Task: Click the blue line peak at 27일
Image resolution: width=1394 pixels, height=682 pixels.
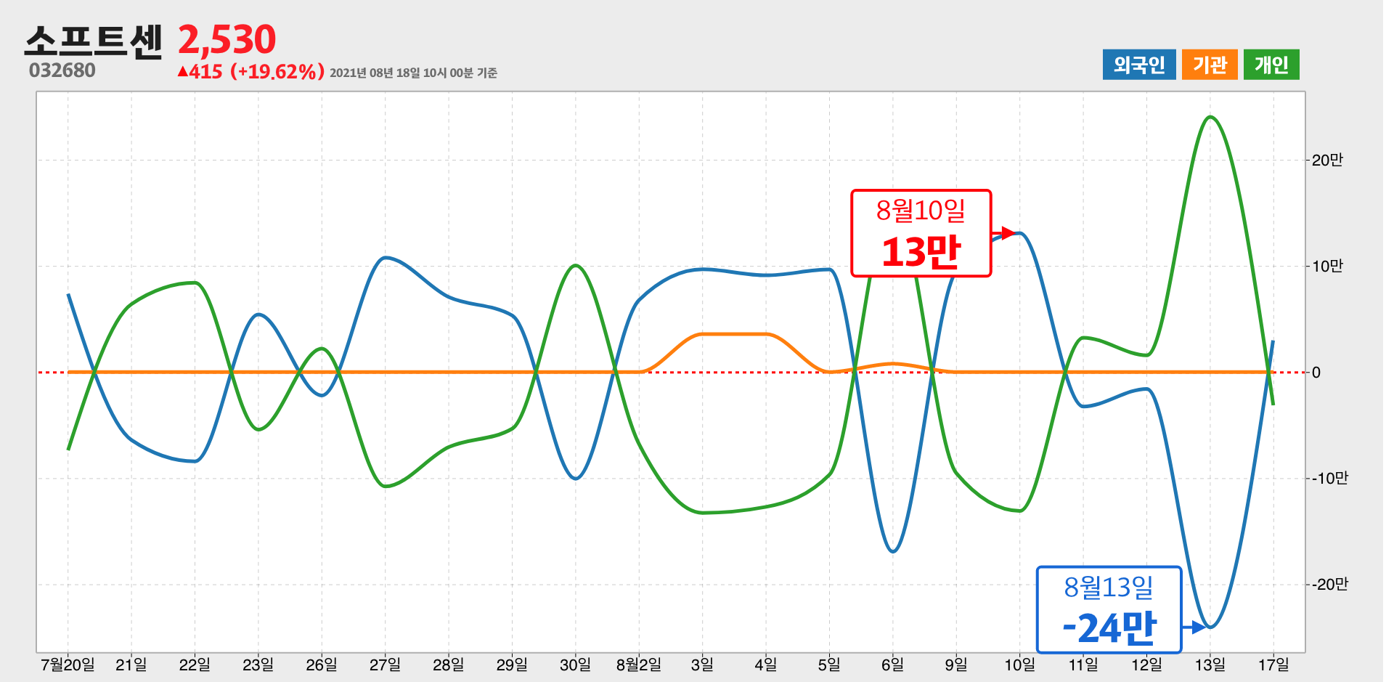Action: [386, 258]
